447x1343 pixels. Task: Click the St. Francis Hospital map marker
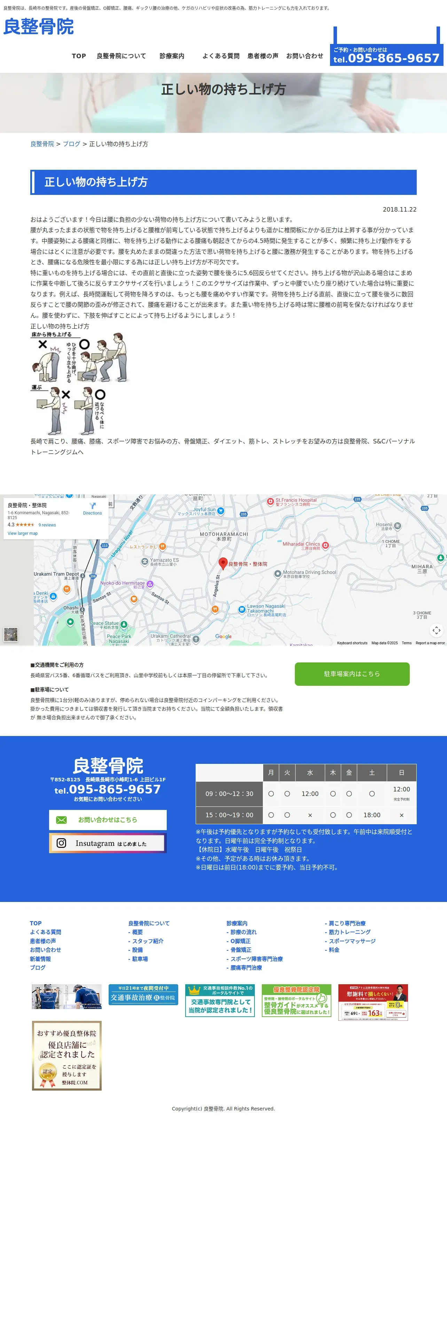pyautogui.click(x=270, y=502)
